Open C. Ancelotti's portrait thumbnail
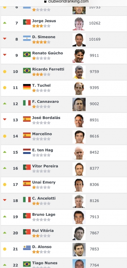 point(79,201)
